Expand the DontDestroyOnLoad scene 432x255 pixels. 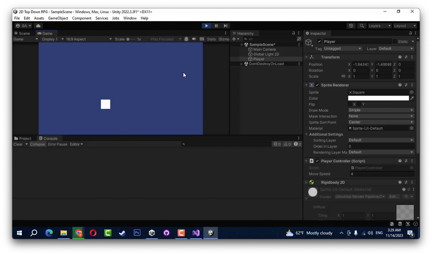[x=241, y=64]
